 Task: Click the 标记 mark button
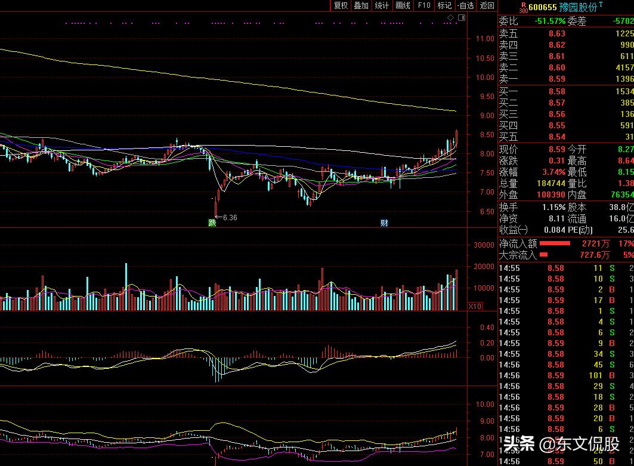coord(444,5)
